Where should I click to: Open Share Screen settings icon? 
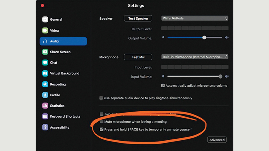45,52
